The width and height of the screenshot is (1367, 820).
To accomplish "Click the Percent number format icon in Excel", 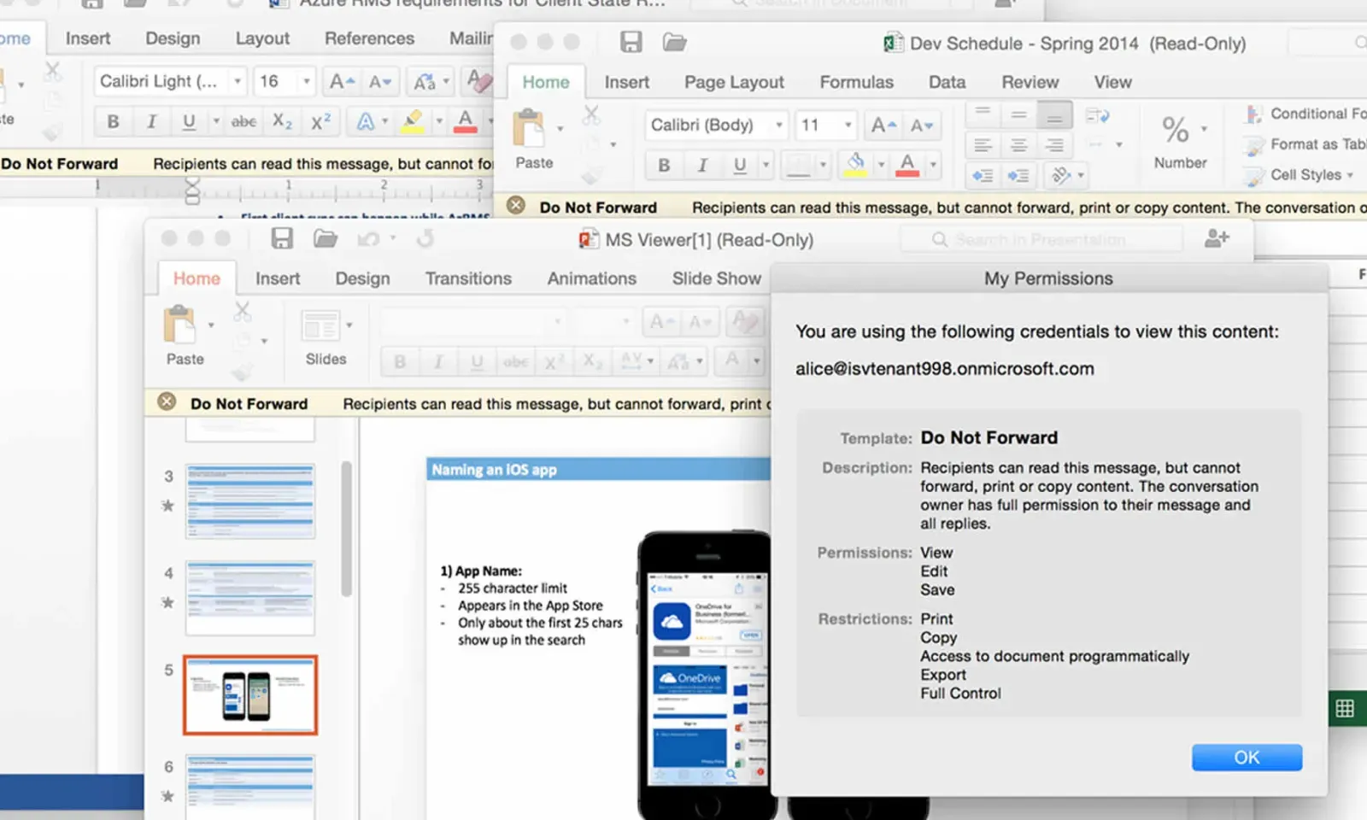I will [x=1175, y=130].
